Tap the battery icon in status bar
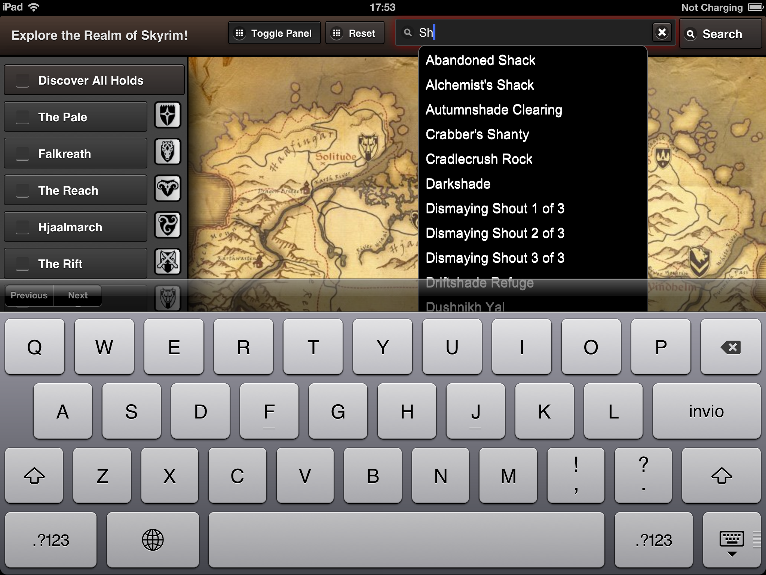Image resolution: width=766 pixels, height=575 pixels. pyautogui.click(x=755, y=7)
